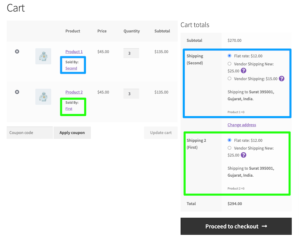This screenshot has width=299, height=241.
Task: Click Proceed to checkout button
Action: click(x=236, y=226)
